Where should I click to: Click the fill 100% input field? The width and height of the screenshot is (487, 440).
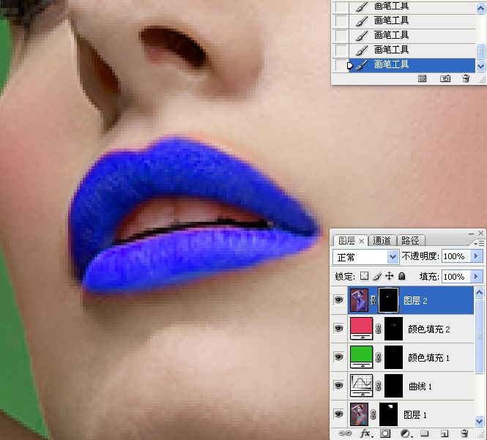[x=456, y=276]
